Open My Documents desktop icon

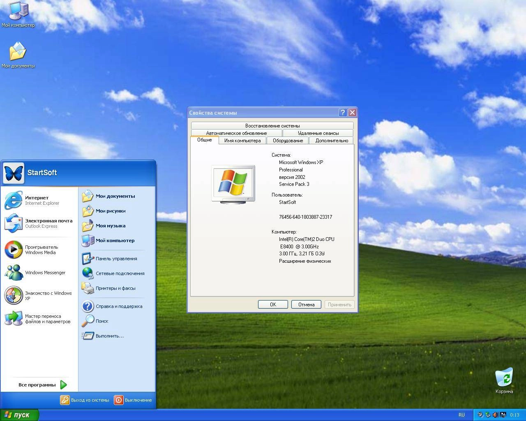(x=18, y=55)
